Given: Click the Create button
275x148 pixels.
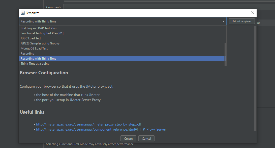Looking at the screenshot, I should coord(128,138).
